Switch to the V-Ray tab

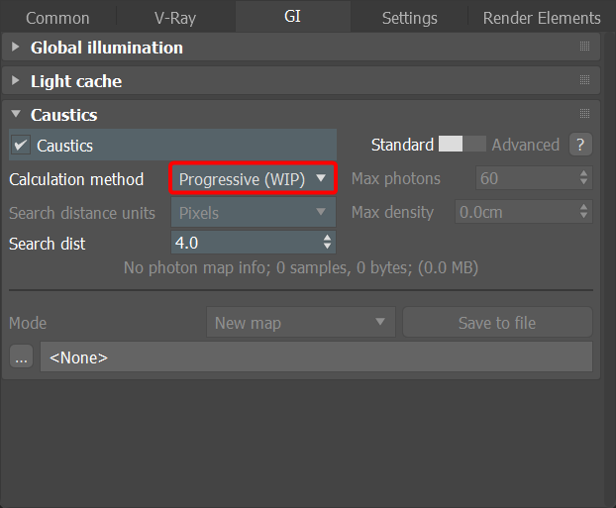(x=174, y=18)
